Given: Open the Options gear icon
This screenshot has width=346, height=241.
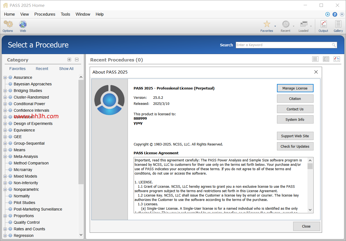Looking at the screenshot, I should (x=8, y=24).
